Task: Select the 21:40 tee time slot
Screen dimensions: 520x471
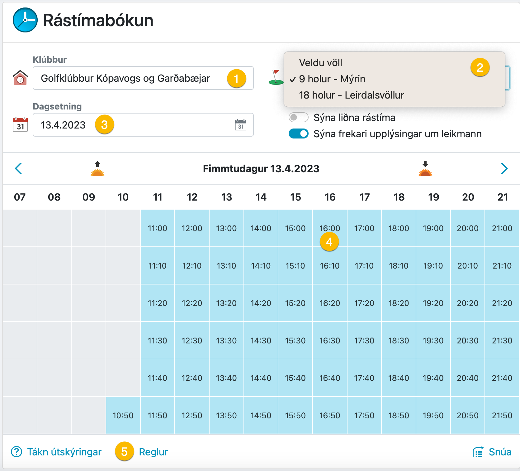Action: 502,378
